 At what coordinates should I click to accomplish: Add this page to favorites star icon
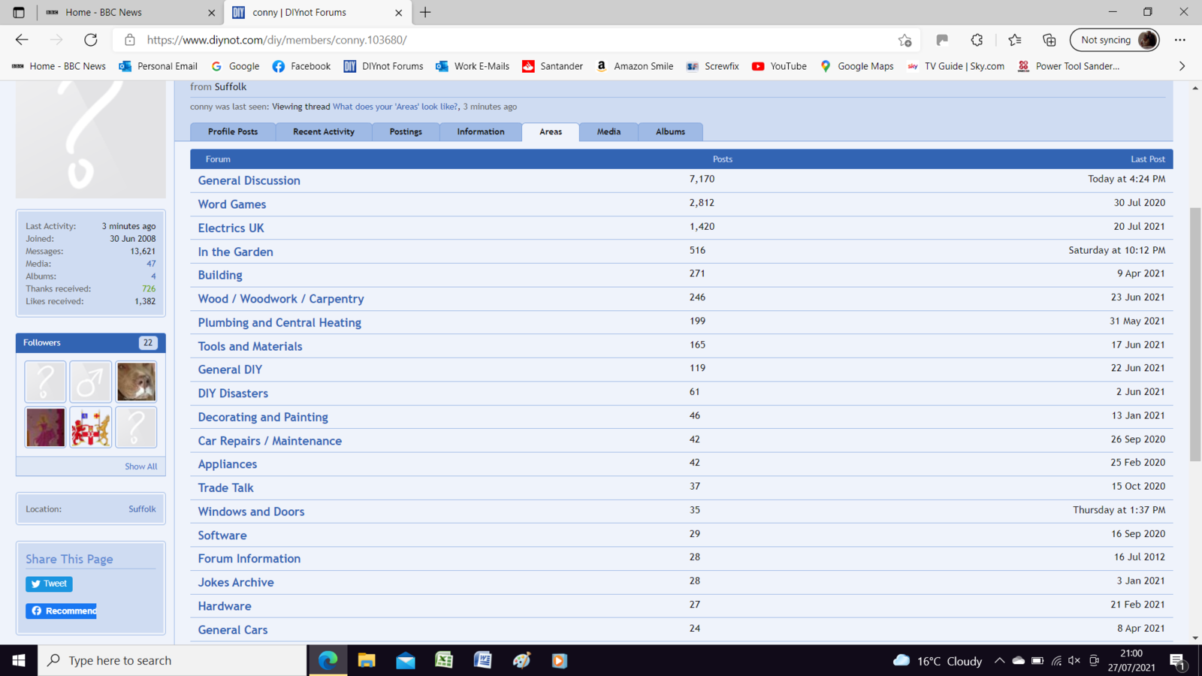(x=905, y=40)
